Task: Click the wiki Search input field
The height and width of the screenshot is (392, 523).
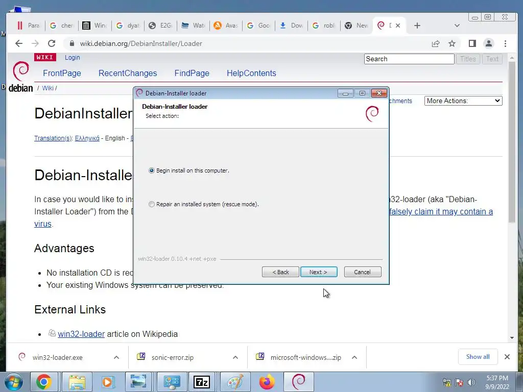Action: (x=409, y=59)
